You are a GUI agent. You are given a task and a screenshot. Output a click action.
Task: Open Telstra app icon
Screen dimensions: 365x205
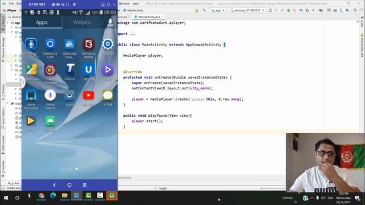coord(70,69)
